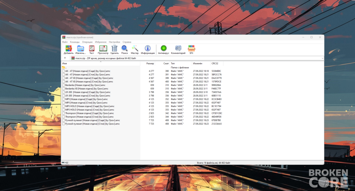The image size is (355, 191).
Task: Click packed size 342 in Thompson row
Action: (x=167, y=113)
